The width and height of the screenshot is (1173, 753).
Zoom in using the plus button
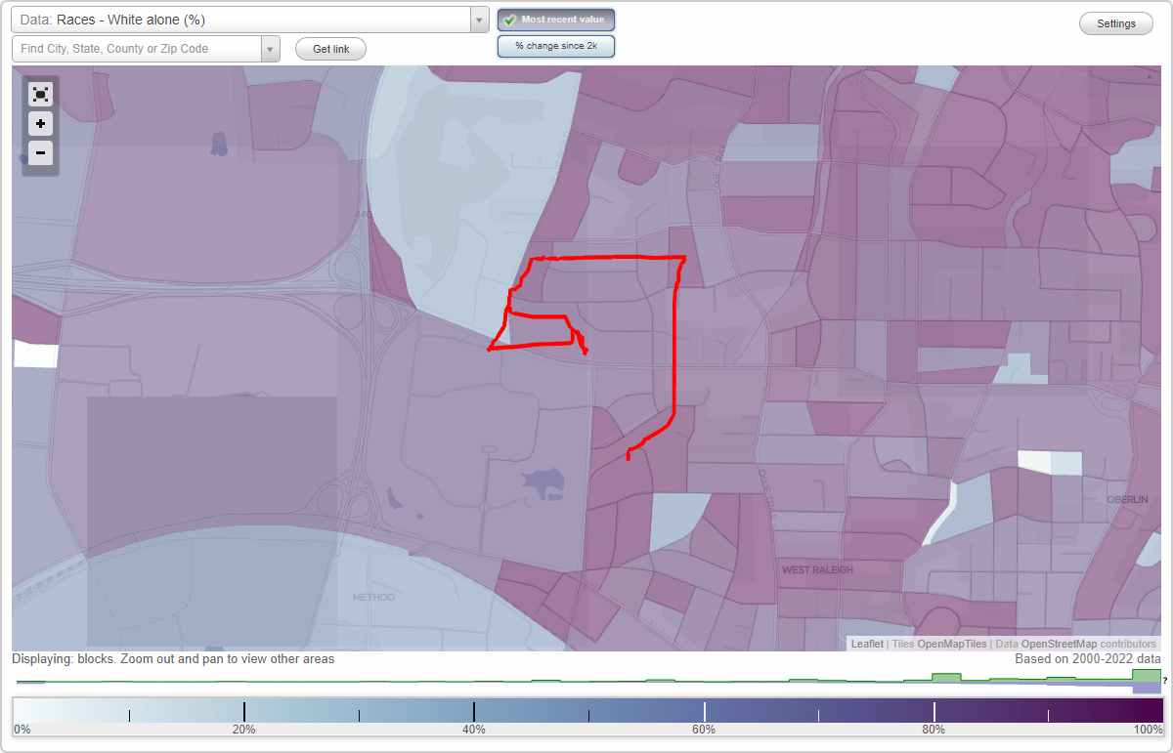coord(40,124)
